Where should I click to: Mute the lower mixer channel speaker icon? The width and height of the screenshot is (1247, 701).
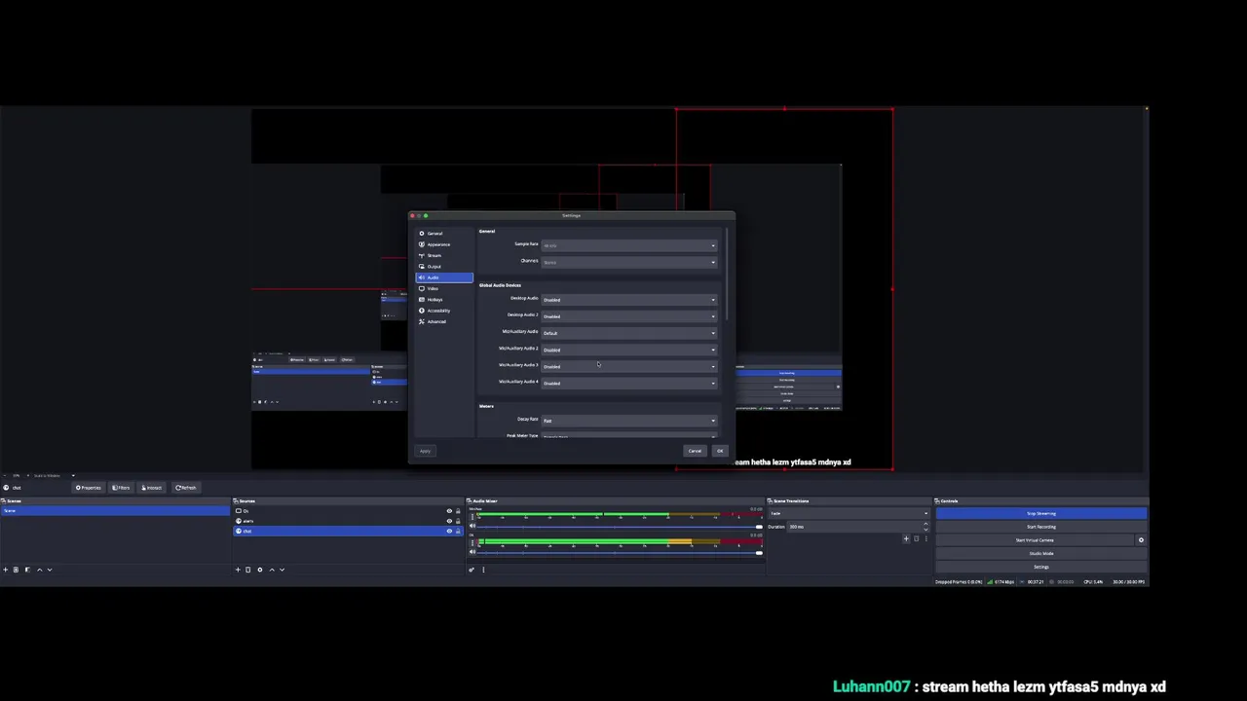click(472, 552)
